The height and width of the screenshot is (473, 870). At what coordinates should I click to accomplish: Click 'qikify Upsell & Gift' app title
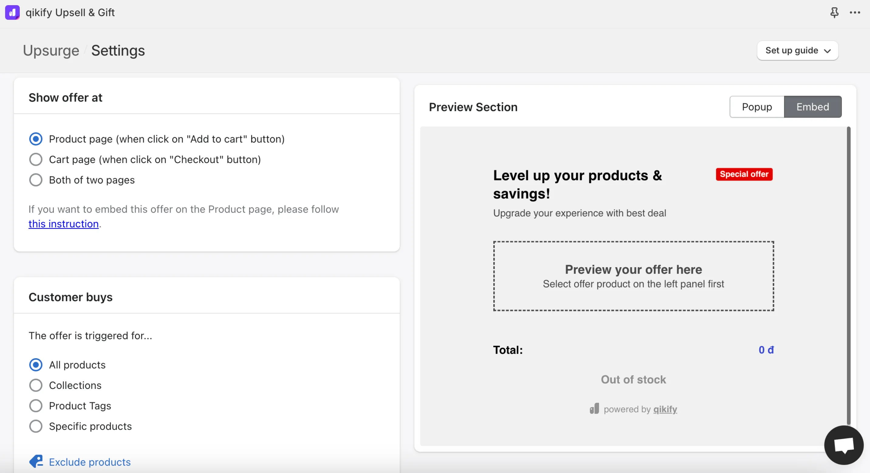point(70,12)
